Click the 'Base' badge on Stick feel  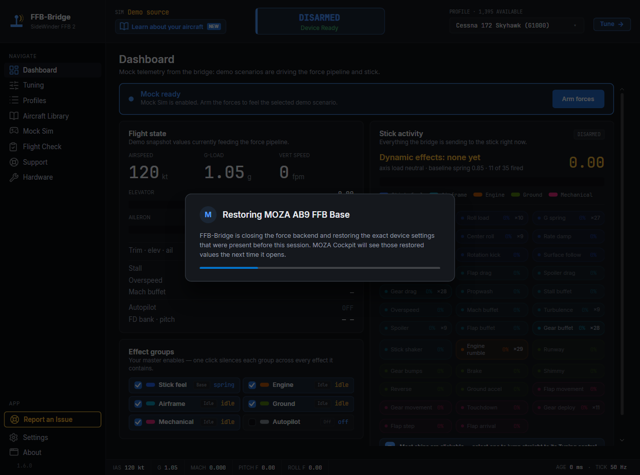pyautogui.click(x=201, y=385)
